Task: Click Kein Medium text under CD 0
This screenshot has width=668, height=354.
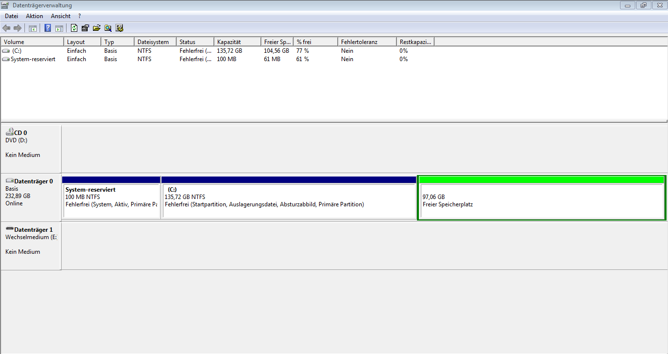Action: [x=23, y=155]
